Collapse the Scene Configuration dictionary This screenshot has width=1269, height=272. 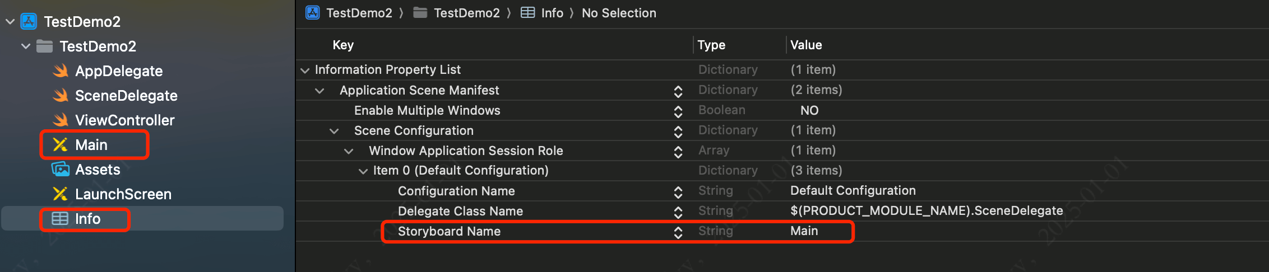[334, 131]
